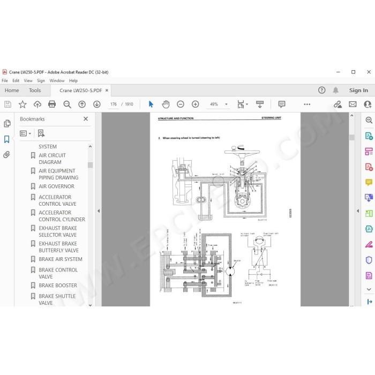Toggle the Bookmarks panel icon
Image resolution: width=375 pixels, height=375 pixels.
click(6, 139)
